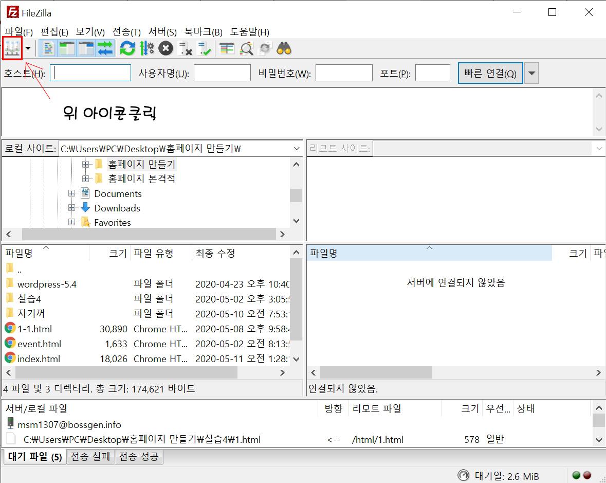
Task: Open the 전송(T) menu
Action: pos(126,32)
